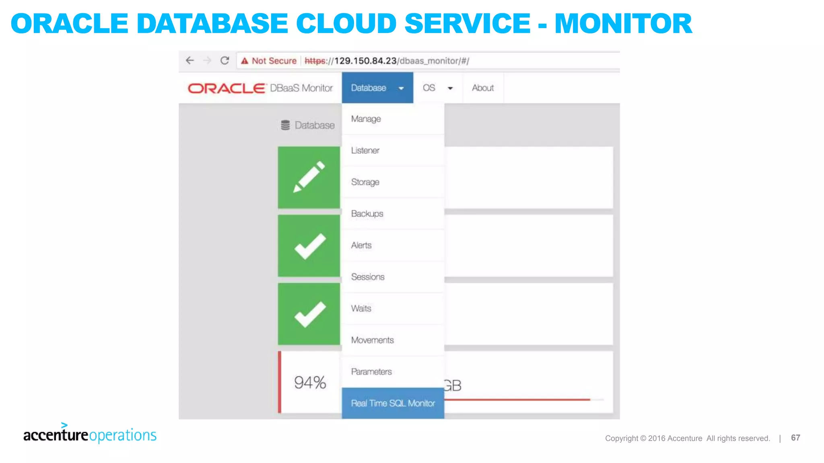Click the Not Secure label
The height and width of the screenshot is (463, 824).
[x=274, y=61]
